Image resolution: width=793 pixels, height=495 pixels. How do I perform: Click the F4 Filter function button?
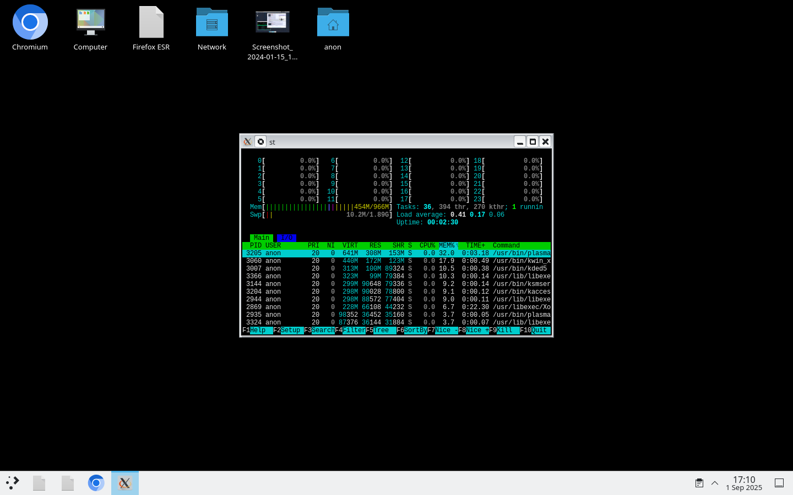coord(350,330)
